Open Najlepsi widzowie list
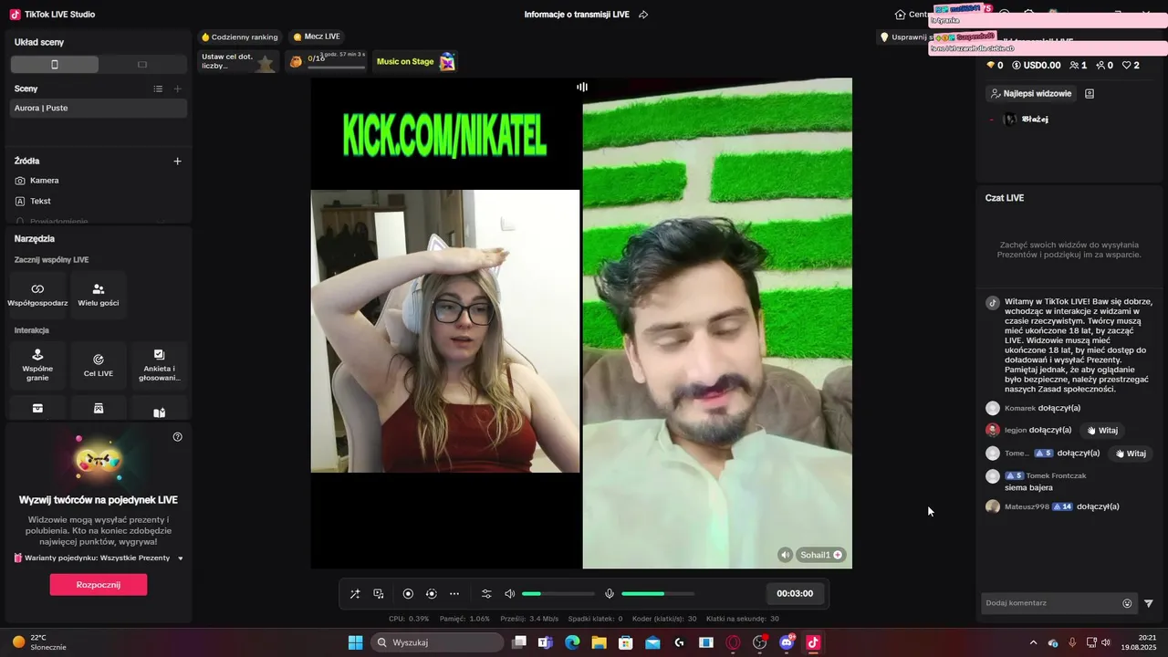The height and width of the screenshot is (657, 1168). 1031,93
